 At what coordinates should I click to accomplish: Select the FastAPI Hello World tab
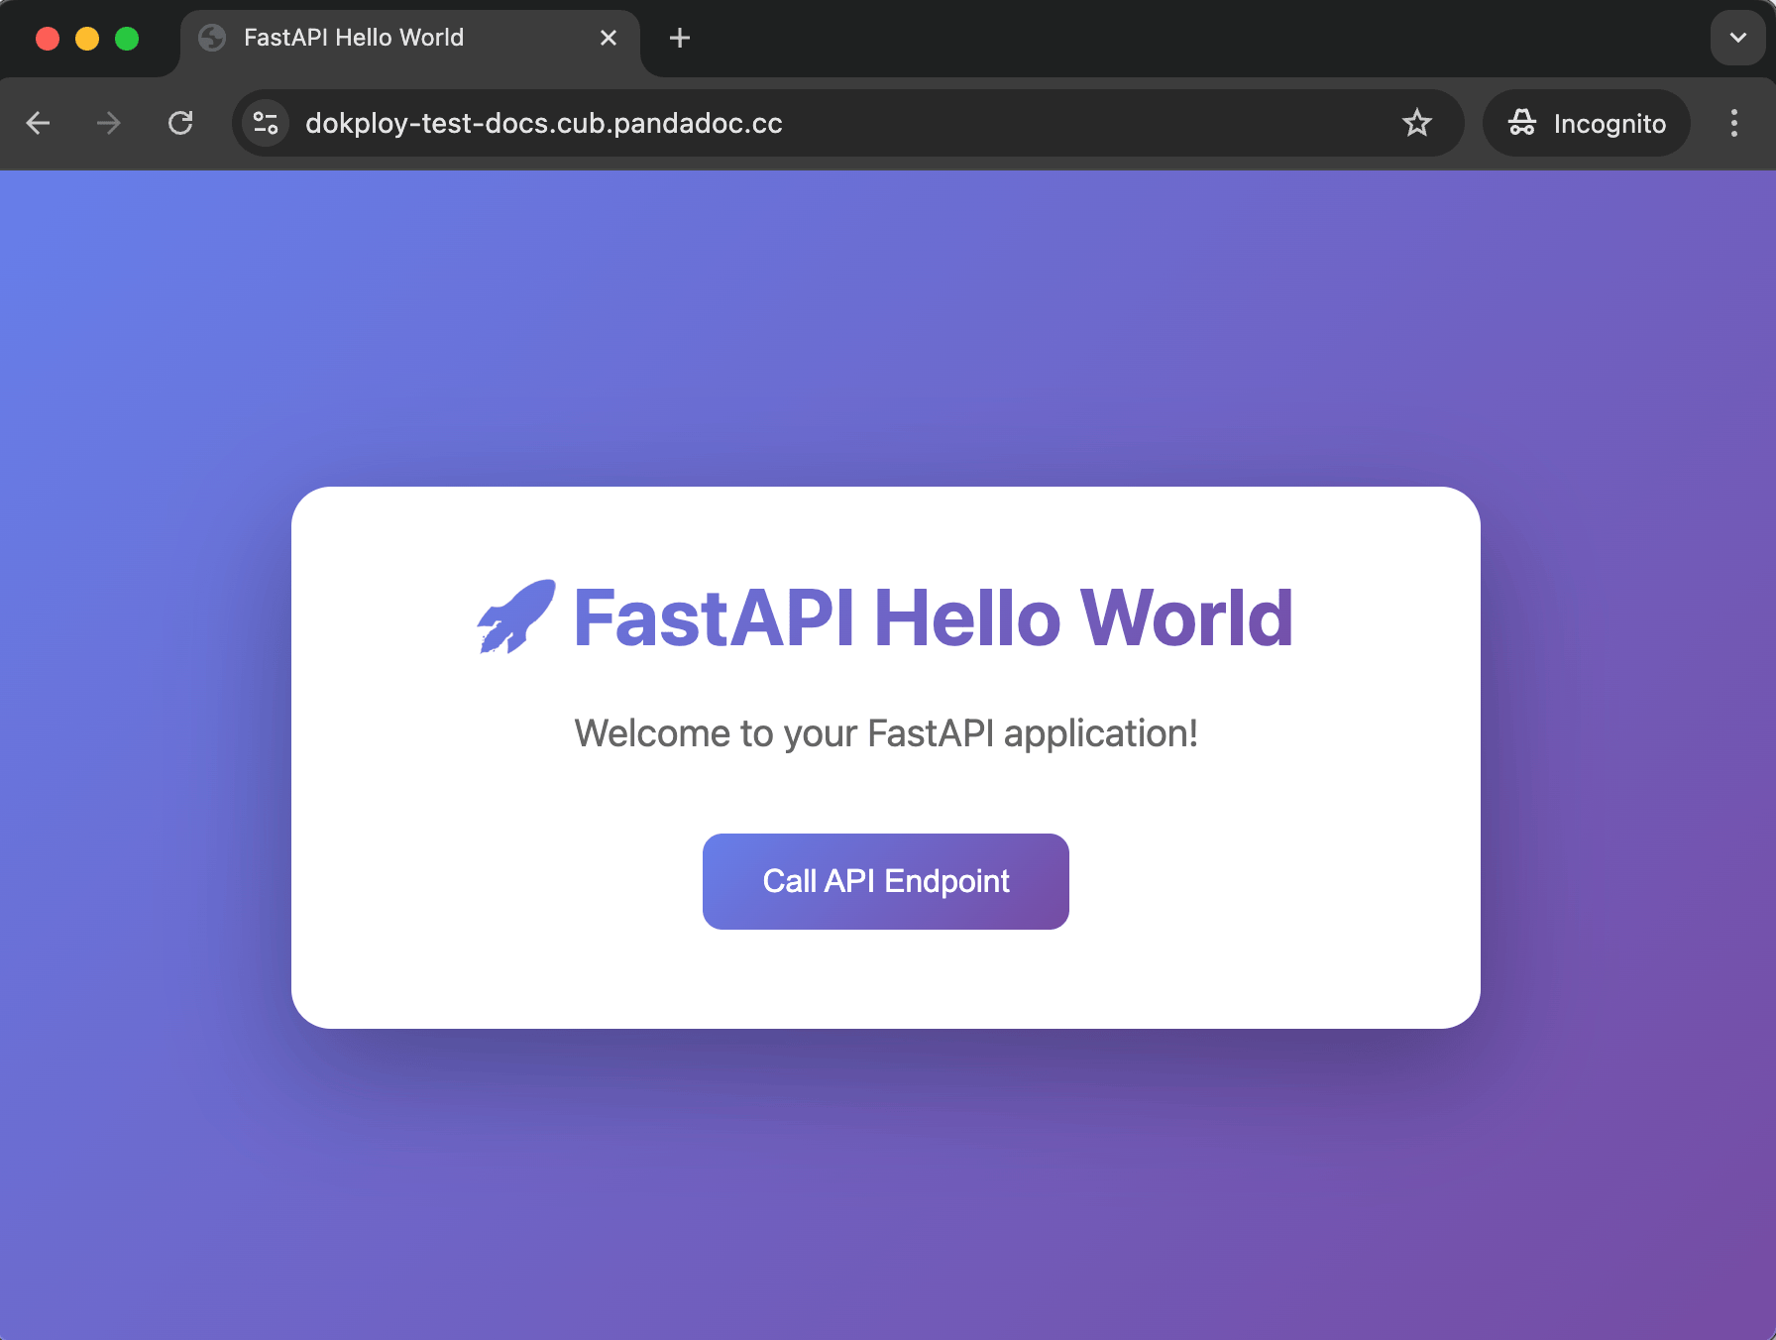coord(409,38)
